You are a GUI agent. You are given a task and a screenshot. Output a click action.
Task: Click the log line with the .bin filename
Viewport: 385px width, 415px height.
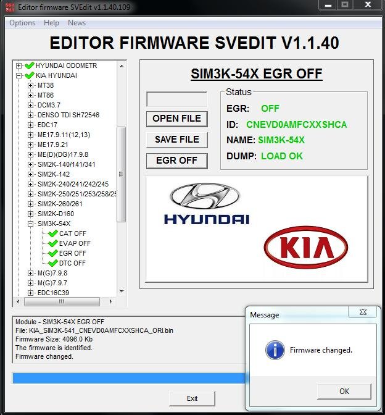94,330
